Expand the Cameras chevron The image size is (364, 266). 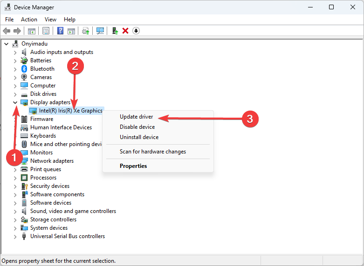point(15,78)
